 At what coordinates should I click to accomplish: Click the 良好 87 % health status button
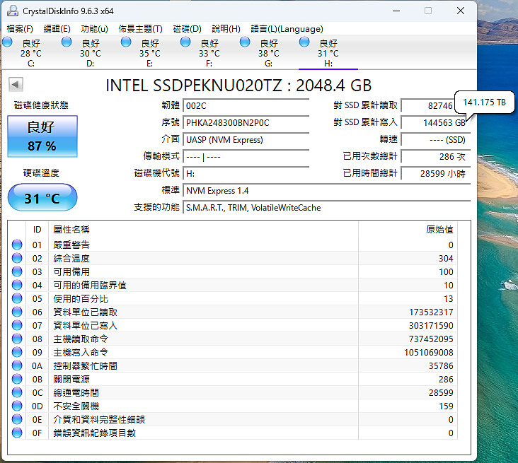coord(42,136)
